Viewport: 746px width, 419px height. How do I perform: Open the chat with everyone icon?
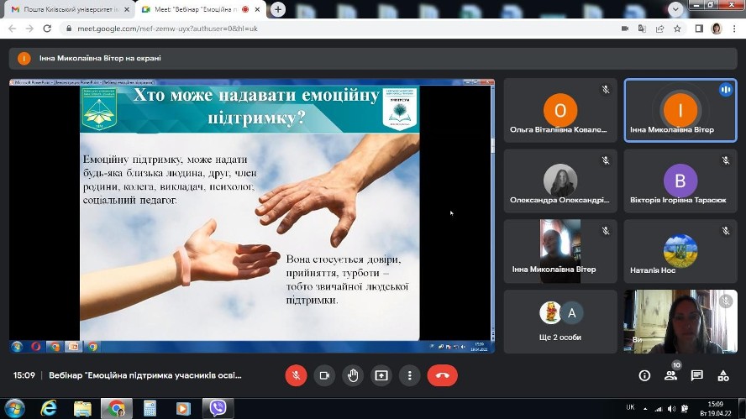click(x=697, y=375)
